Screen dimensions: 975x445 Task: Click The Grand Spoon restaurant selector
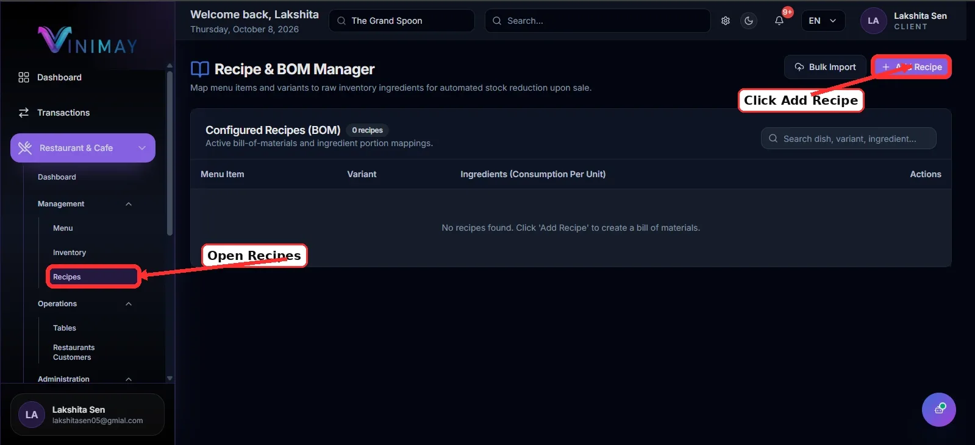click(402, 21)
